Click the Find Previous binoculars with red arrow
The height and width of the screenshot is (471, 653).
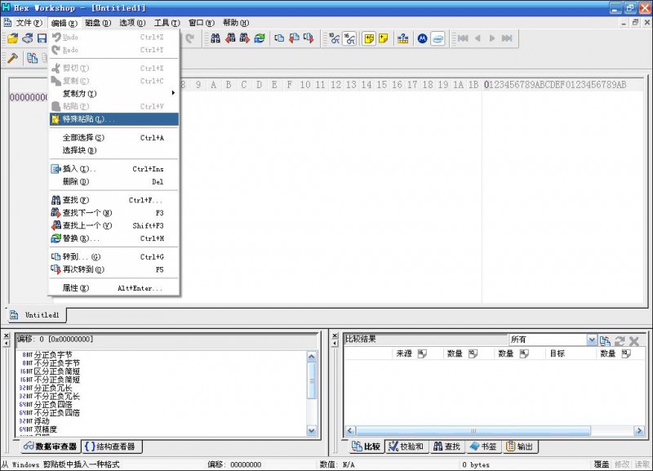click(230, 38)
